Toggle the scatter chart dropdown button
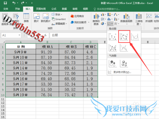 click(x=110, y=23)
